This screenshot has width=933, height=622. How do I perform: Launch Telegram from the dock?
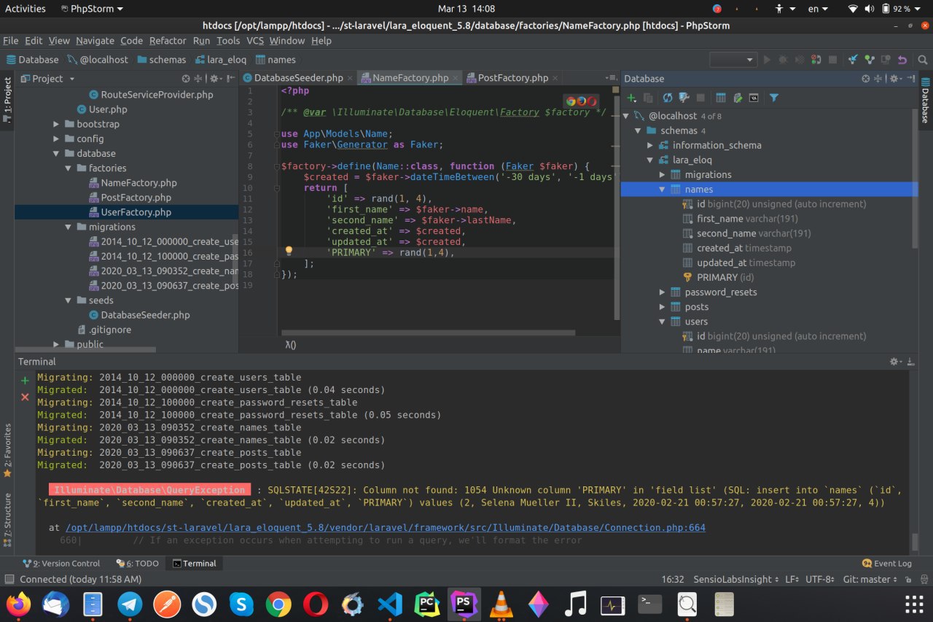pos(130,604)
